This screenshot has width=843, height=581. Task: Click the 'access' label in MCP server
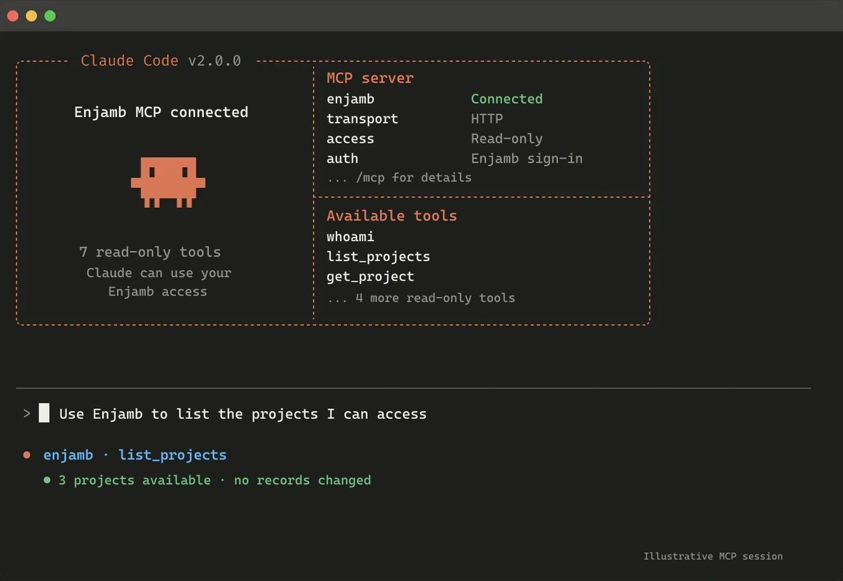click(350, 138)
